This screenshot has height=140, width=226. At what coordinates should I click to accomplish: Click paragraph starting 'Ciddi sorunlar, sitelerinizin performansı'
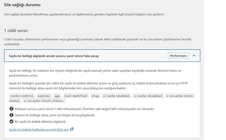97,42
